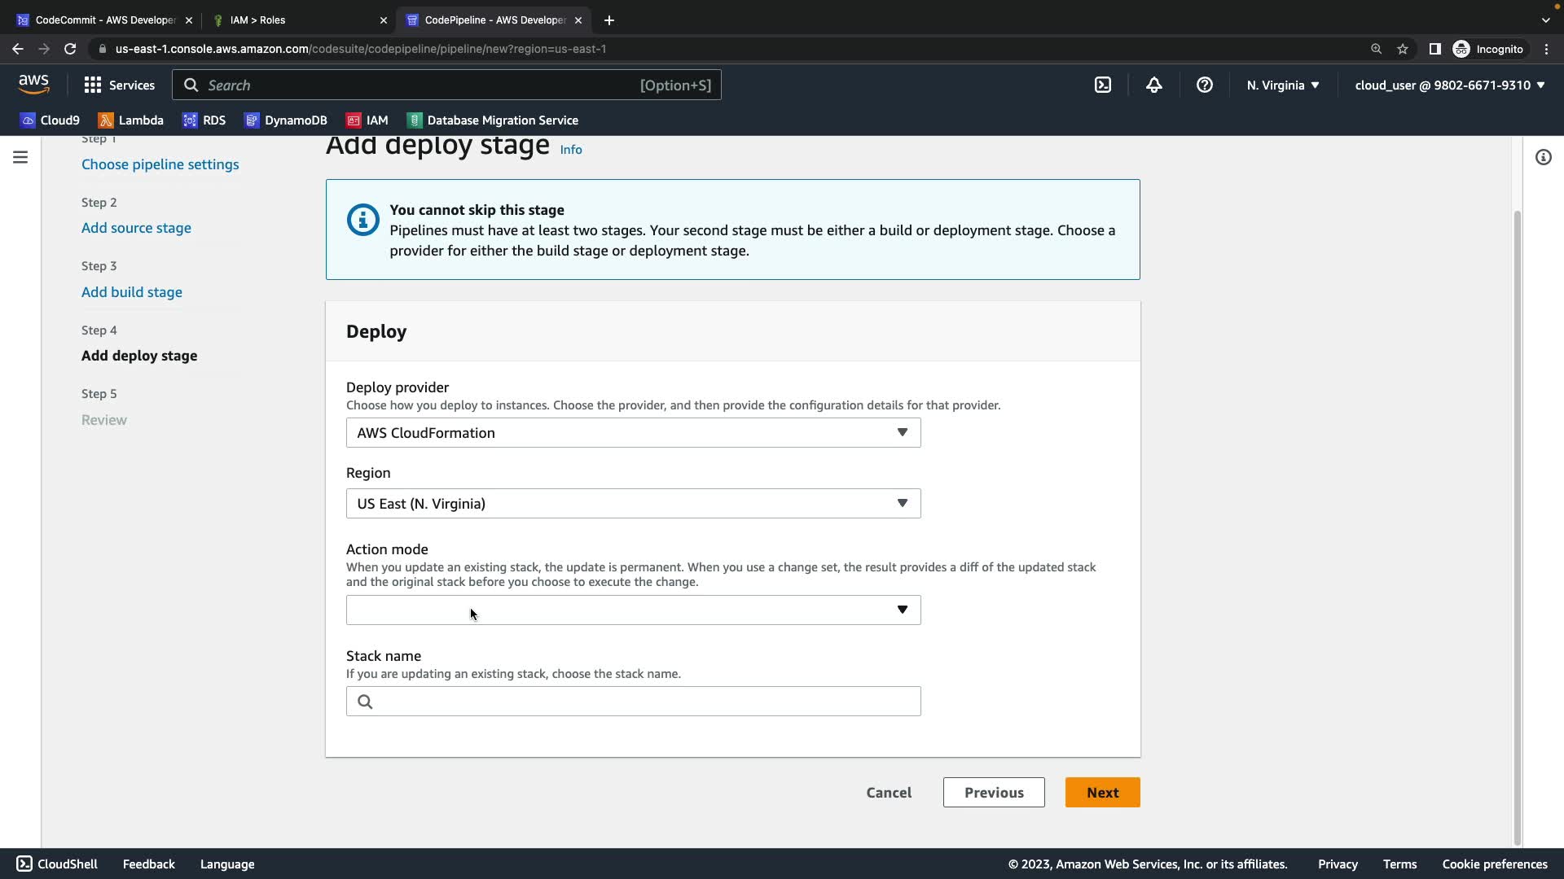Open DynamoDB favorite shortcut
1564x879 pixels.
pyautogui.click(x=286, y=120)
